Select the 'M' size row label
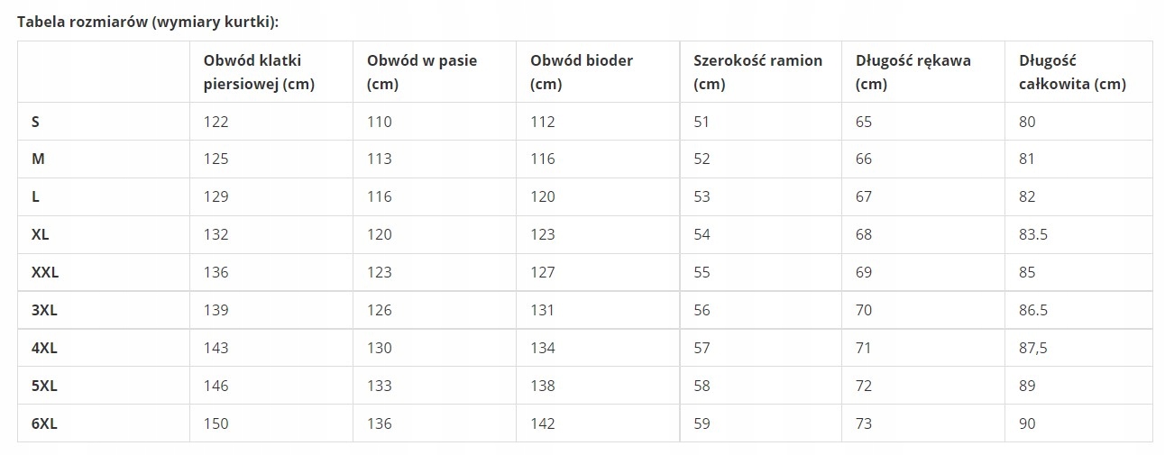This screenshot has height=455, width=1165. click(x=38, y=159)
